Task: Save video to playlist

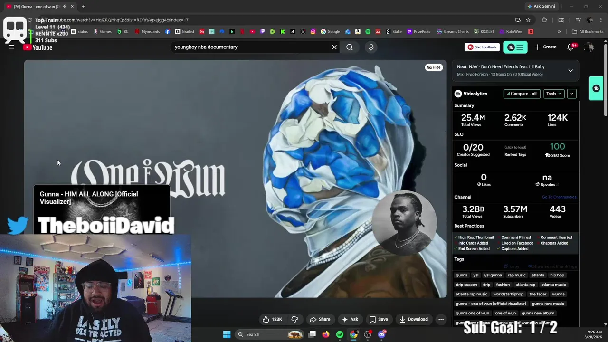Action: [379, 319]
